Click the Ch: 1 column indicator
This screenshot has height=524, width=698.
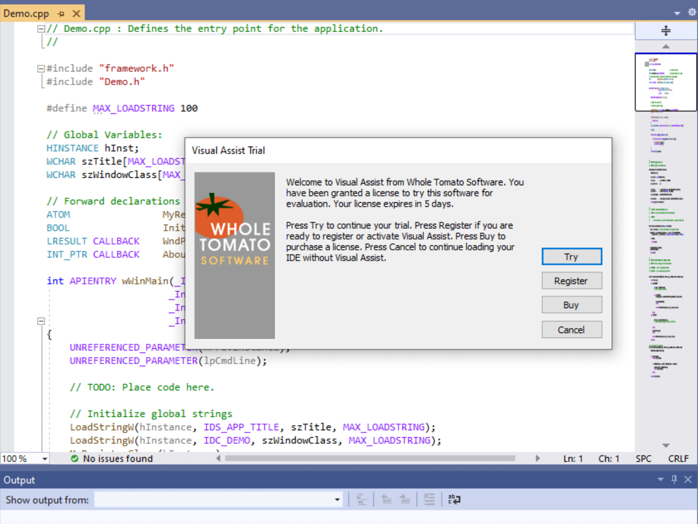pos(609,459)
